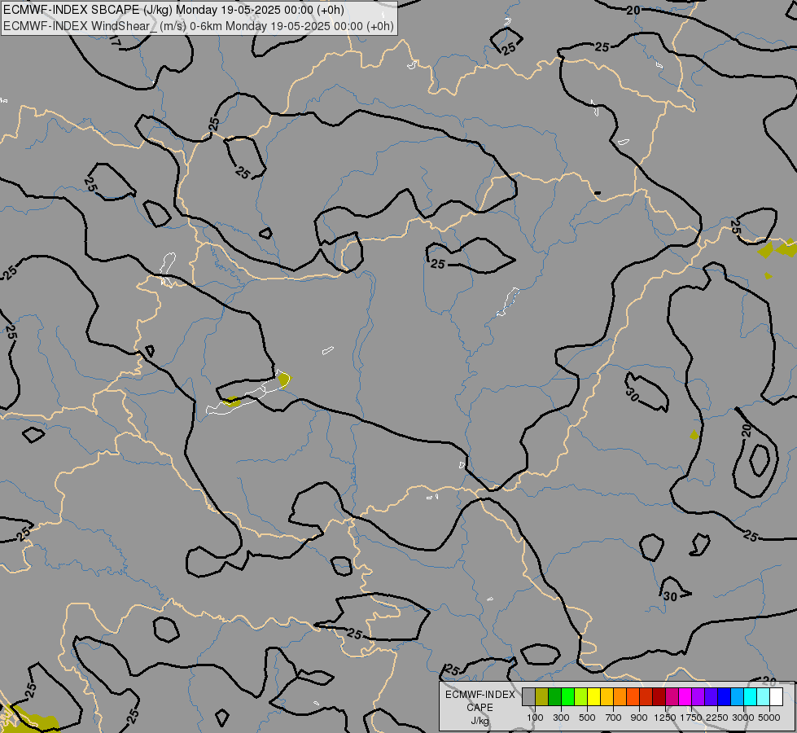
Task: Click the dark green legend swatch
Action: [555, 696]
